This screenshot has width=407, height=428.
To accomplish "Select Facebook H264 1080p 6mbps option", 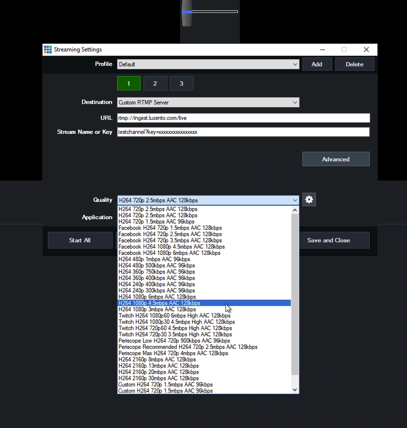I will pyautogui.click(x=169, y=253).
